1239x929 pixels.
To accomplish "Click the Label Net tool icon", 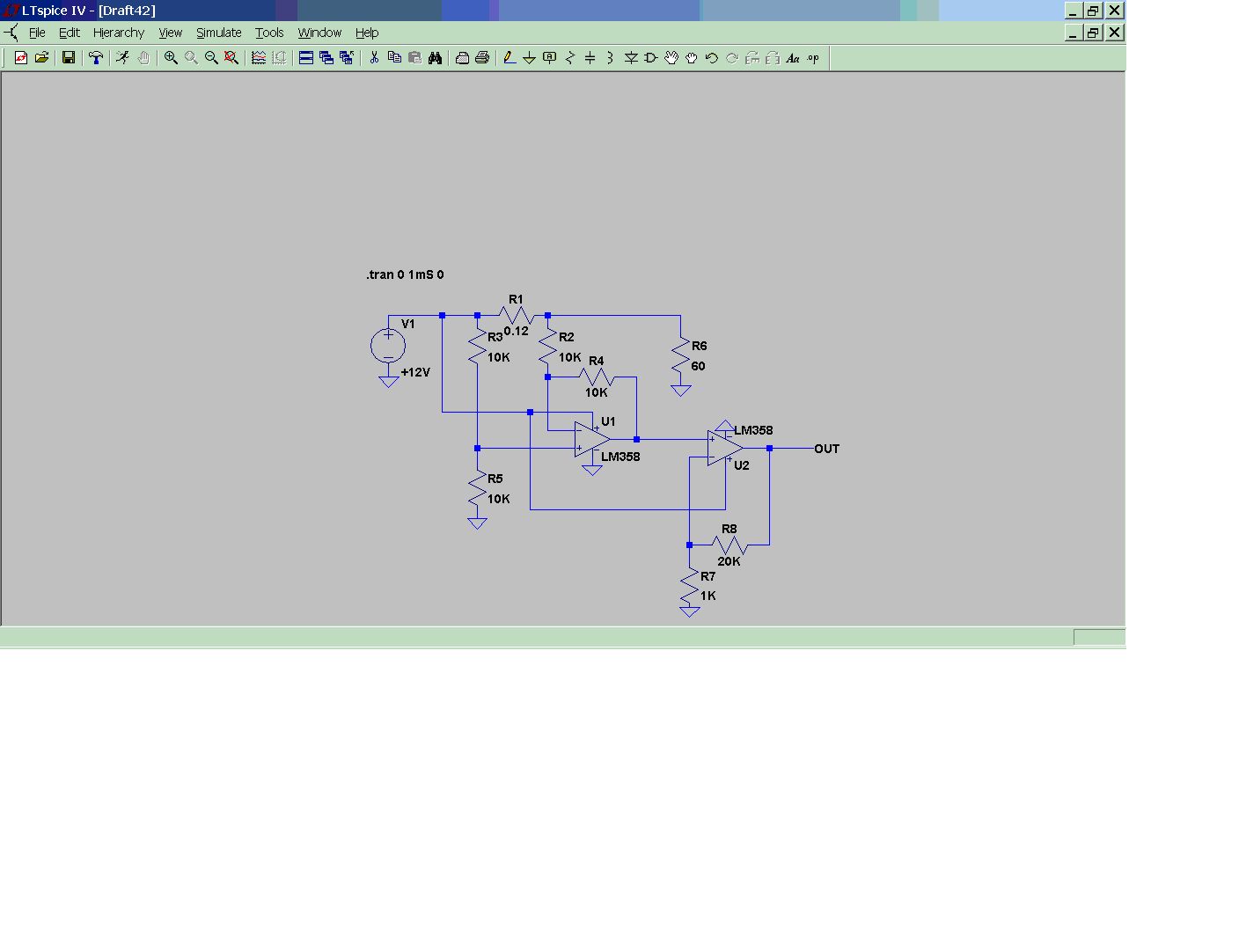I will click(x=550, y=58).
